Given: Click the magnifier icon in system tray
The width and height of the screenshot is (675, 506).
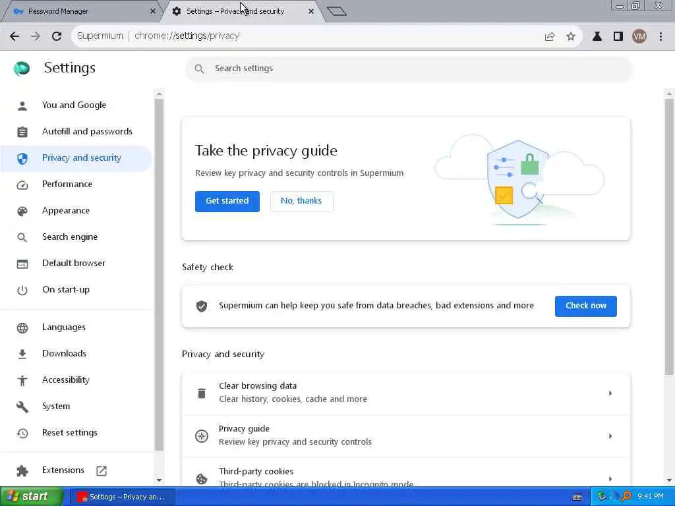Looking at the screenshot, I should tap(627, 497).
